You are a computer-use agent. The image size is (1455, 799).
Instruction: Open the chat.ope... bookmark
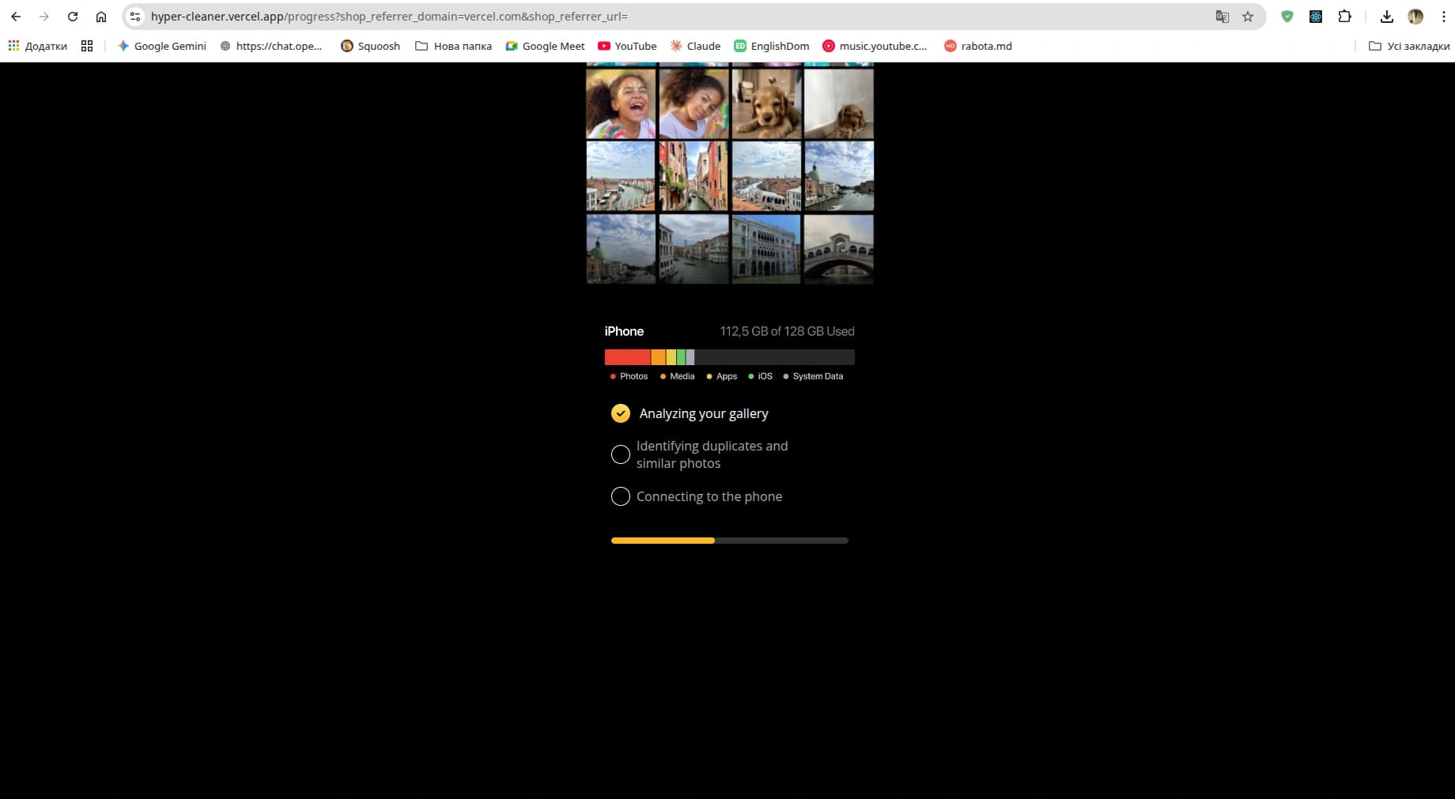tap(271, 46)
